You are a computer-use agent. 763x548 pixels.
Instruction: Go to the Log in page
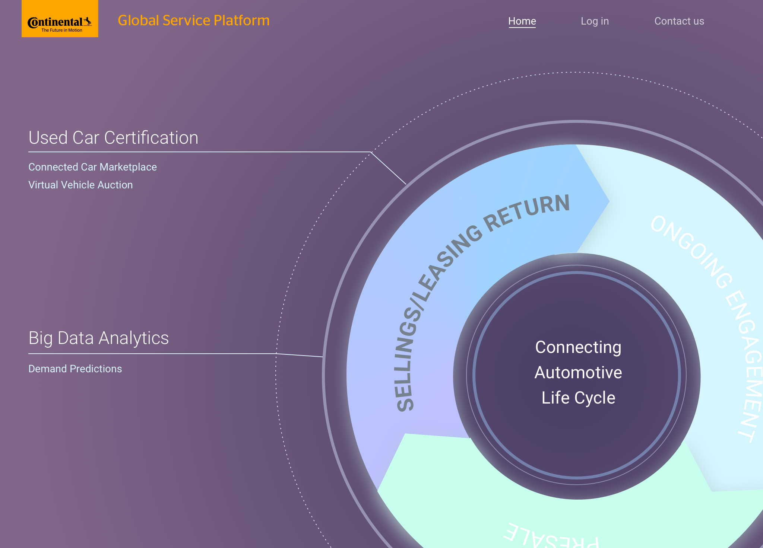click(x=595, y=21)
